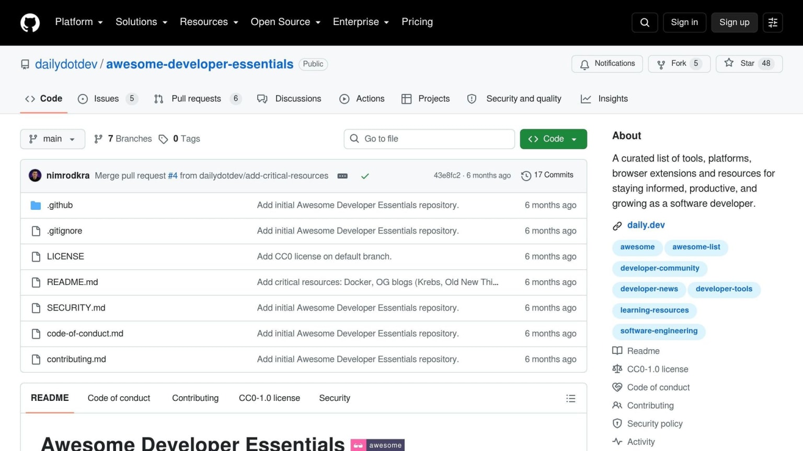803x451 pixels.
Task: Open the Actions tab
Action: [362, 99]
